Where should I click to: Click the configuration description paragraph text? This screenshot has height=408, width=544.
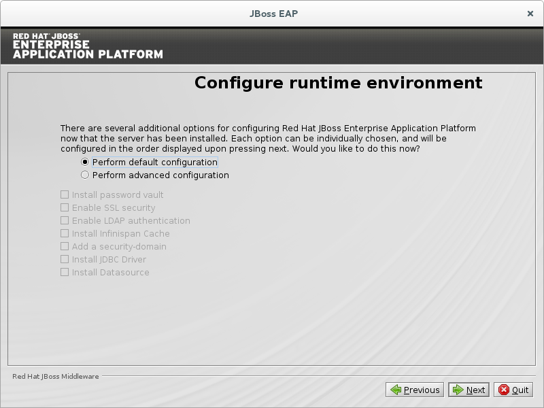tap(268, 138)
